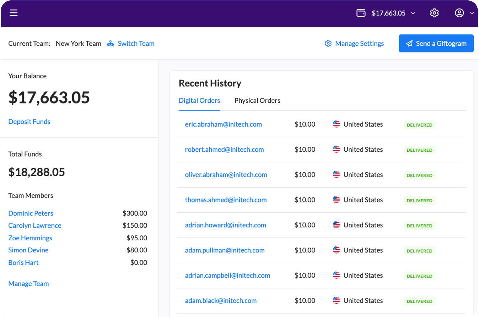This screenshot has height=318, width=479.
Task: Click the paper plane icon on Send button
Action: (x=409, y=43)
